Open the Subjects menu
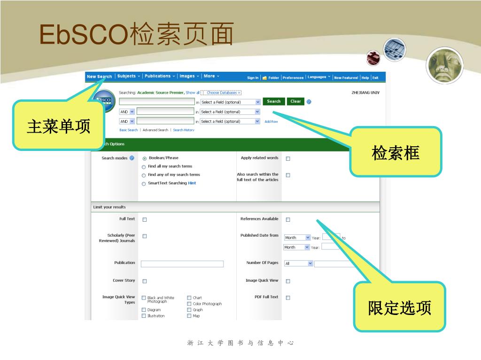Image resolution: width=481 pixels, height=360 pixels. coord(129,76)
